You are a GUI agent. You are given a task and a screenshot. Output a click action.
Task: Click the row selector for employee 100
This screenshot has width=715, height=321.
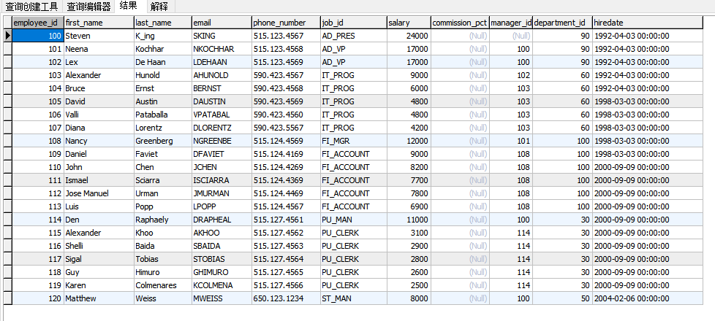pyautogui.click(x=7, y=36)
